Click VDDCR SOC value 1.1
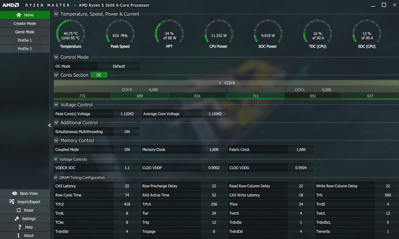This screenshot has width=399, height=239. [x=127, y=168]
